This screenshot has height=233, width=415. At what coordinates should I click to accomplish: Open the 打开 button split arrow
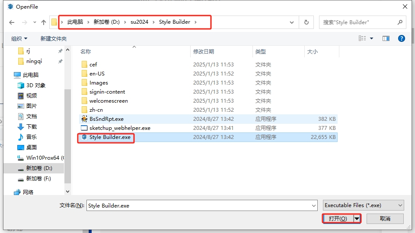click(357, 218)
